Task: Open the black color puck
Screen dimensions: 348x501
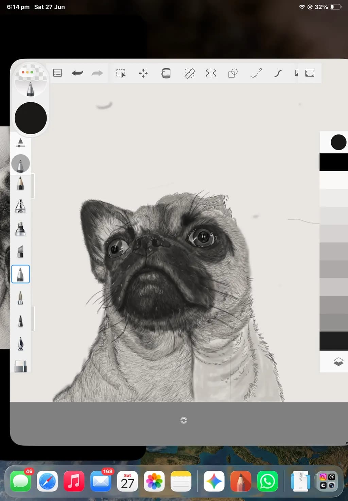Action: pos(31,118)
